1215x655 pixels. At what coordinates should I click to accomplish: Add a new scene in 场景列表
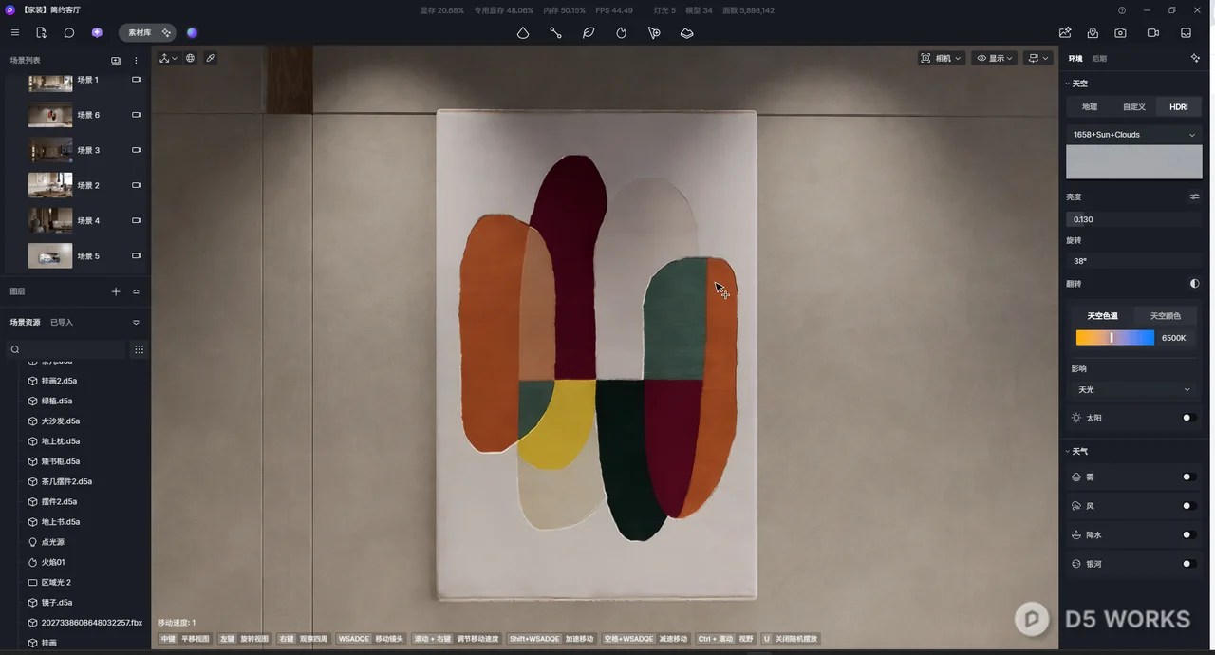tap(116, 60)
